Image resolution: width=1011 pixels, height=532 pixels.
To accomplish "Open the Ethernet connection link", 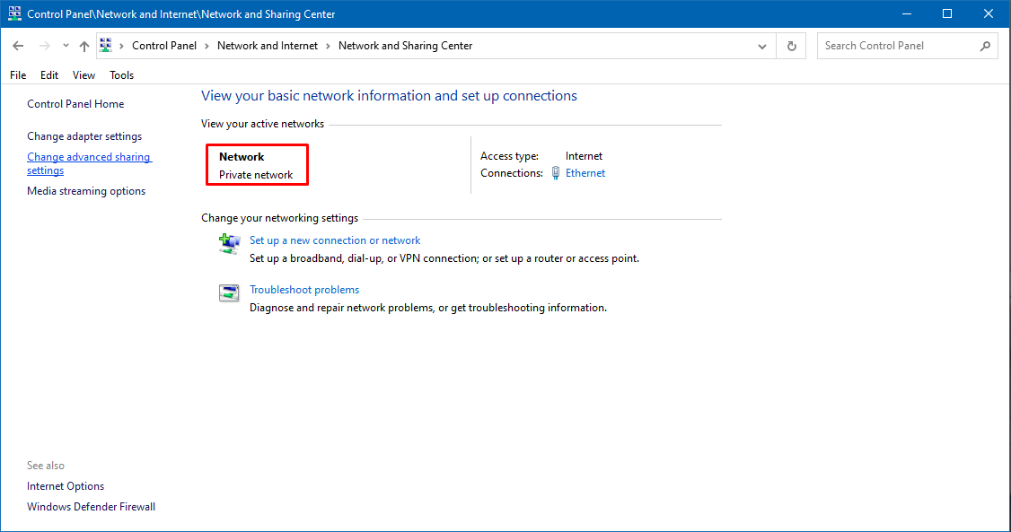I will click(585, 172).
